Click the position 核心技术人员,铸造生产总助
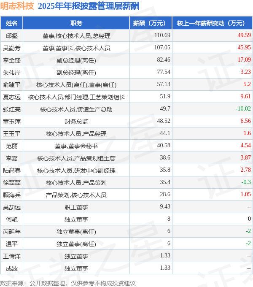253x287 pixels. [76, 109]
